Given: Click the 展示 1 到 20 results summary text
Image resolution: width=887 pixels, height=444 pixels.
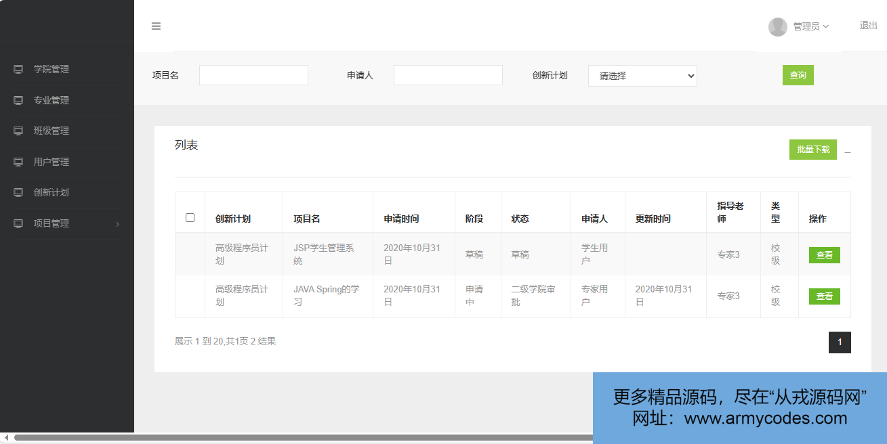Looking at the screenshot, I should point(225,341).
